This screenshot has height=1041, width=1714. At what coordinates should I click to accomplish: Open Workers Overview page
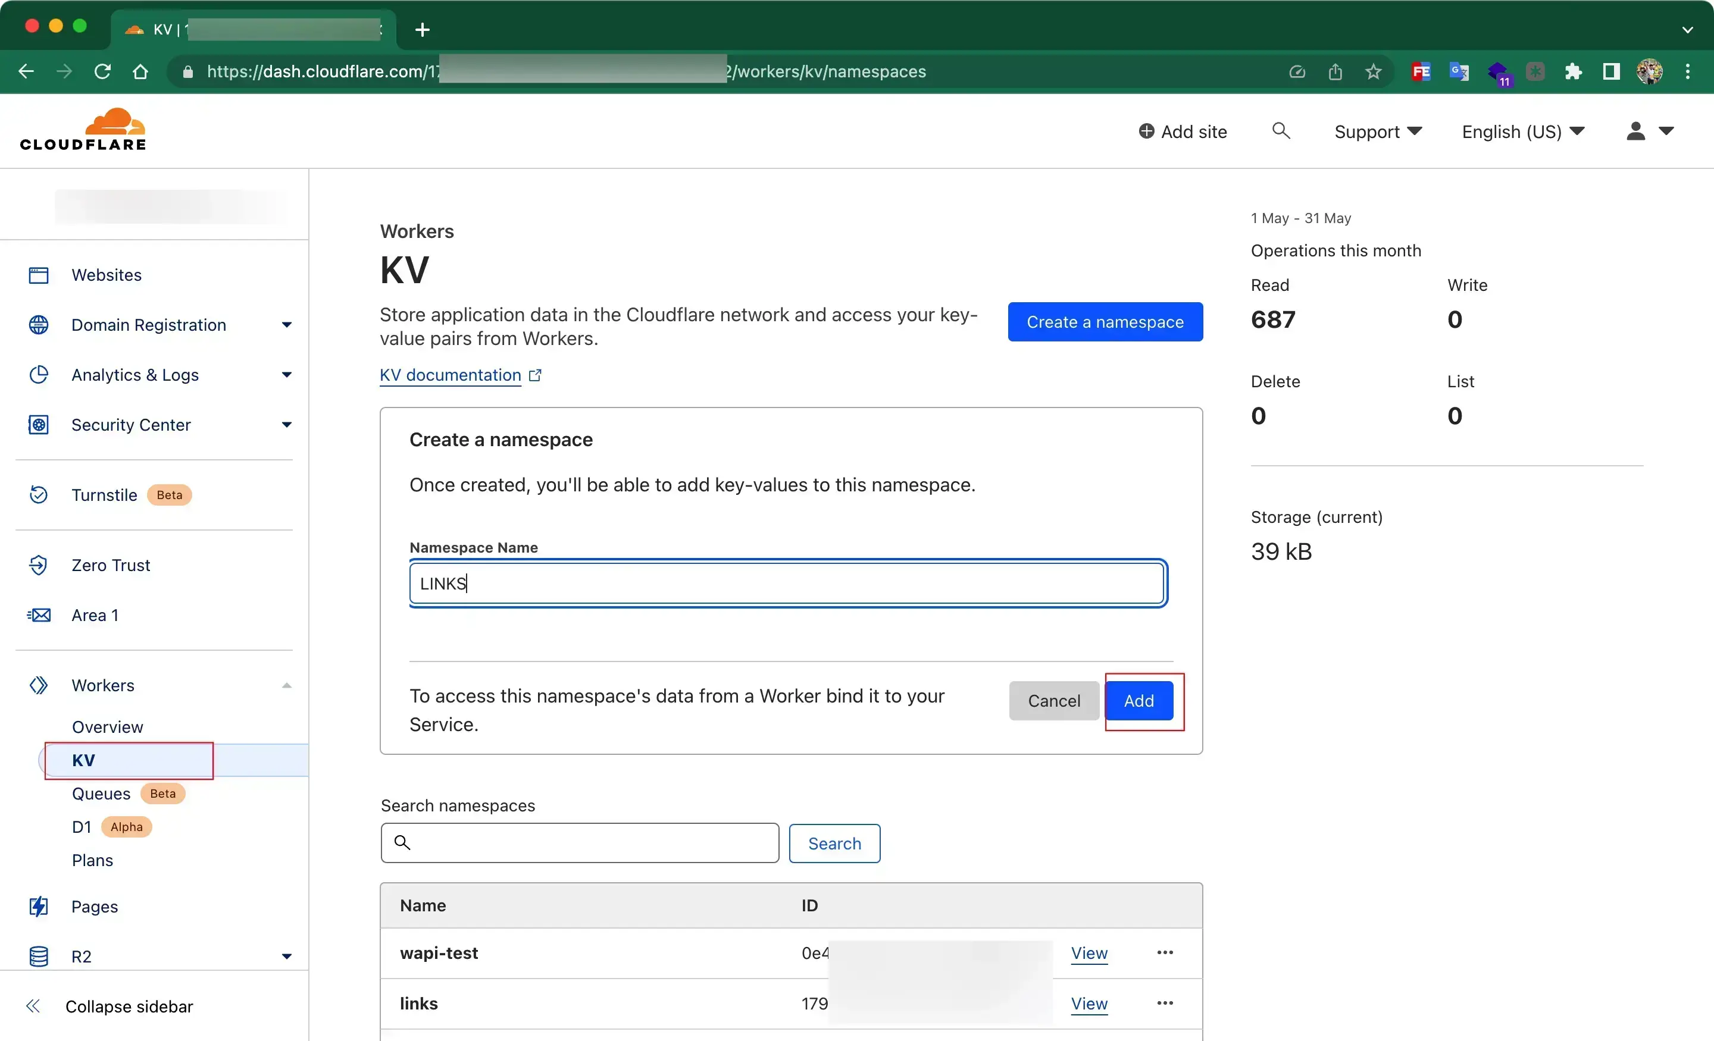tap(107, 727)
